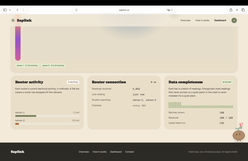This screenshot has width=248, height=161.
Task: Toggle the Safari sidebar icon
Action: click(5, 10)
